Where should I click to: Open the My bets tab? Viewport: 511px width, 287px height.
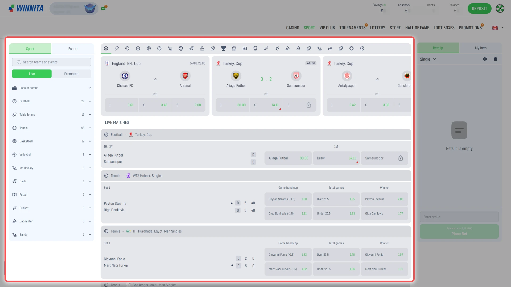480,48
